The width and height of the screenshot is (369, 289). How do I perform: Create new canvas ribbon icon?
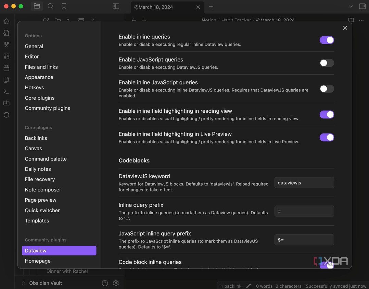tap(7, 56)
